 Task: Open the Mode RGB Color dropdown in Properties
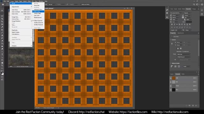[184, 54]
